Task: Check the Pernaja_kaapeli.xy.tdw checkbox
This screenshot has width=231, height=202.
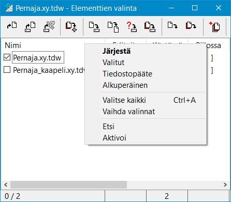Action: pos(7,70)
